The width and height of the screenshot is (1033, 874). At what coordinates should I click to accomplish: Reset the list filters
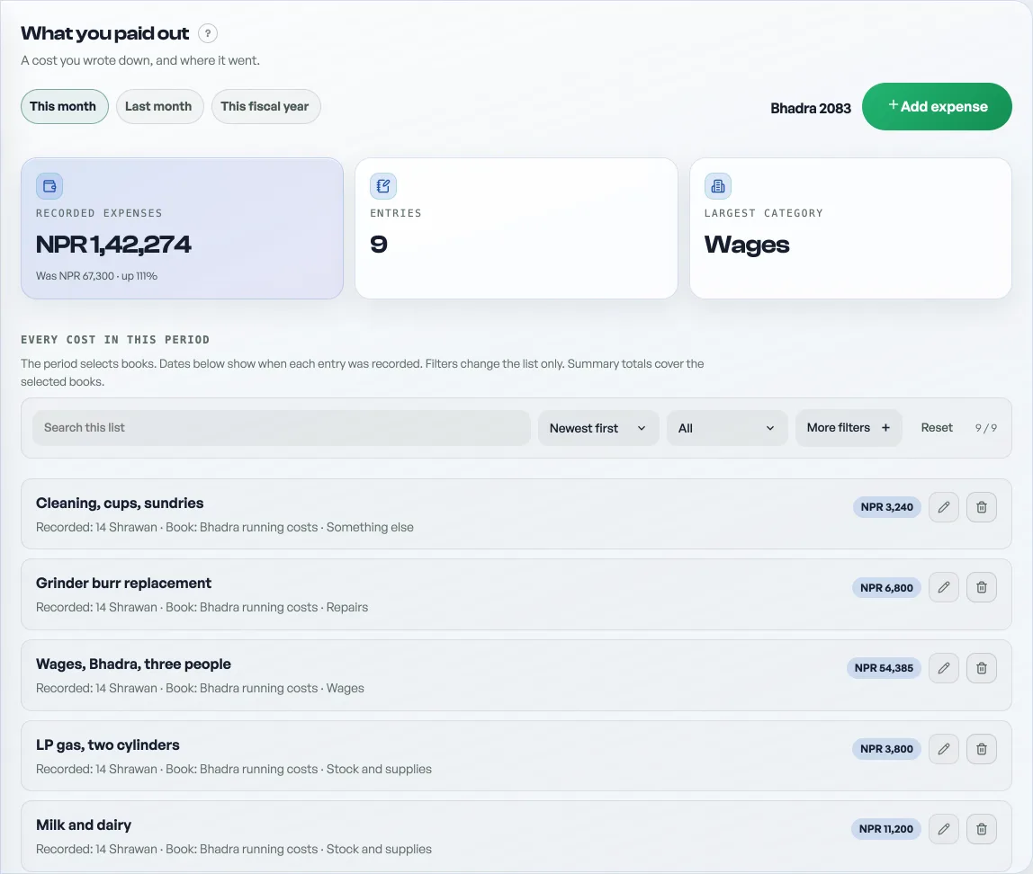pos(936,428)
